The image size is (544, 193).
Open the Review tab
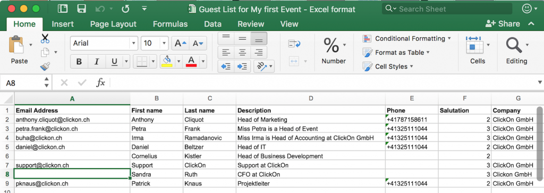251,24
